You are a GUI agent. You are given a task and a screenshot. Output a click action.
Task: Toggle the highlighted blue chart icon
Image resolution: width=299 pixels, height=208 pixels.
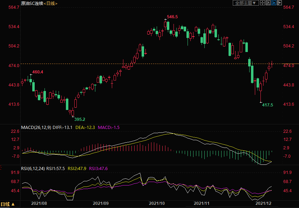(274, 3)
